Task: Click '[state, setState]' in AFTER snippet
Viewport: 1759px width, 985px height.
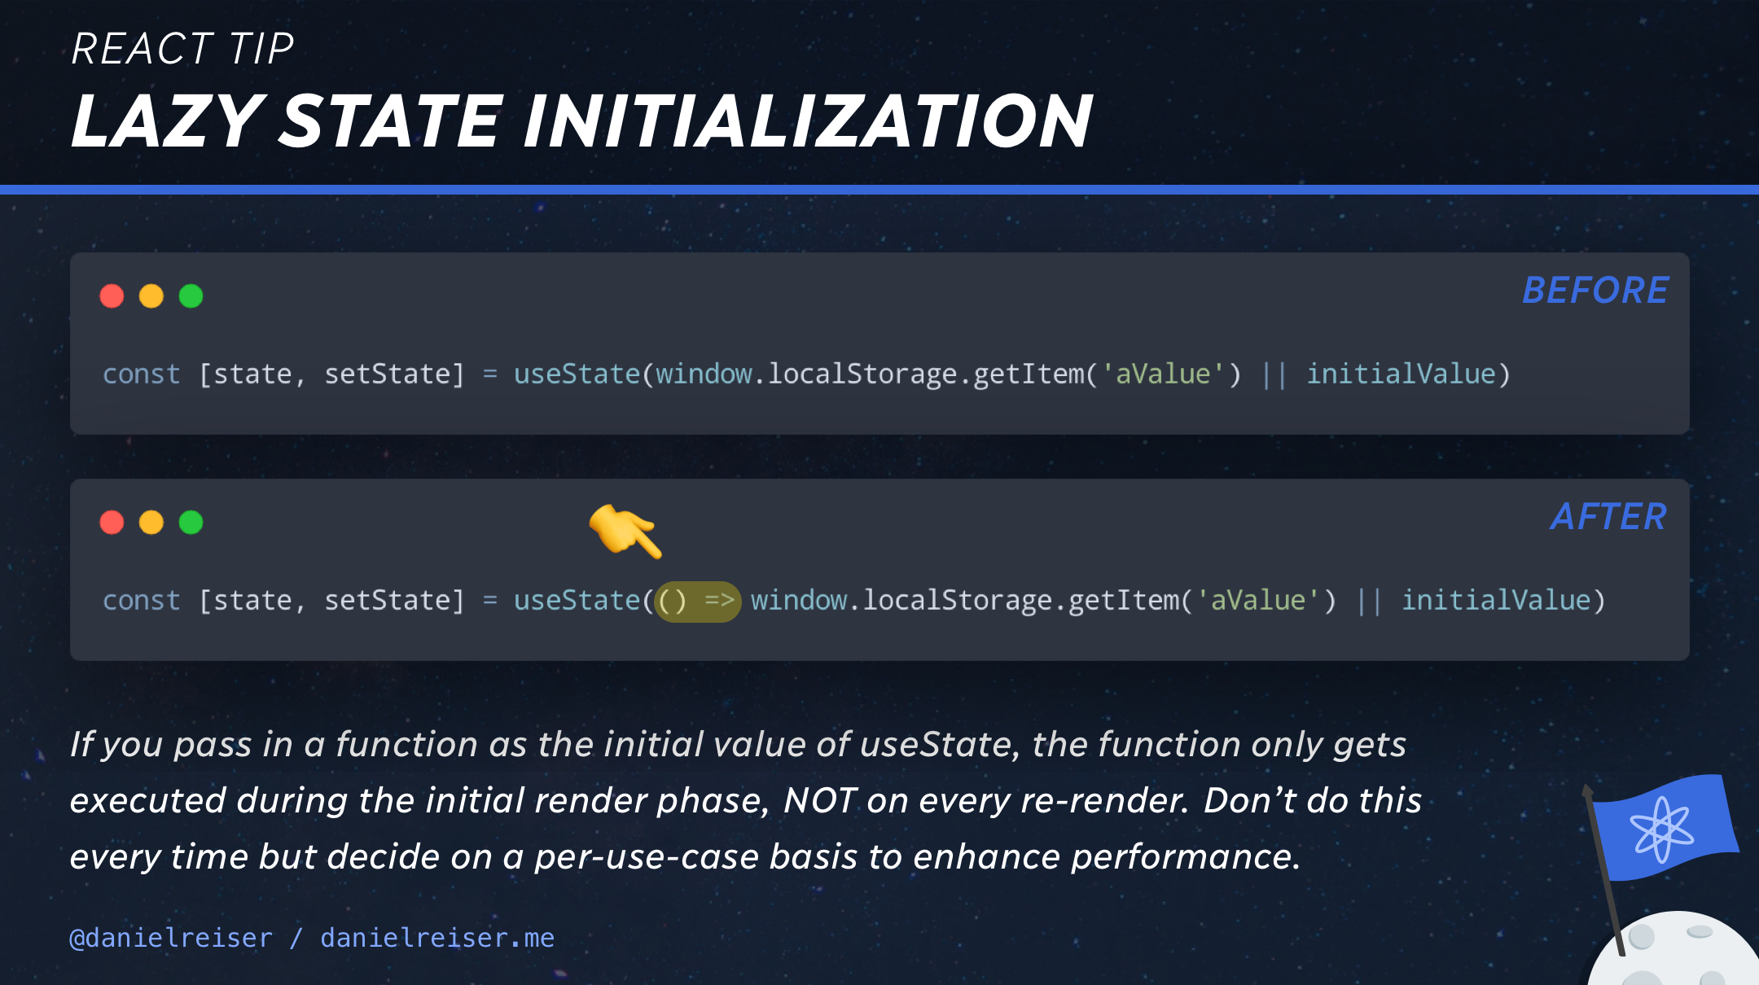Action: (331, 601)
